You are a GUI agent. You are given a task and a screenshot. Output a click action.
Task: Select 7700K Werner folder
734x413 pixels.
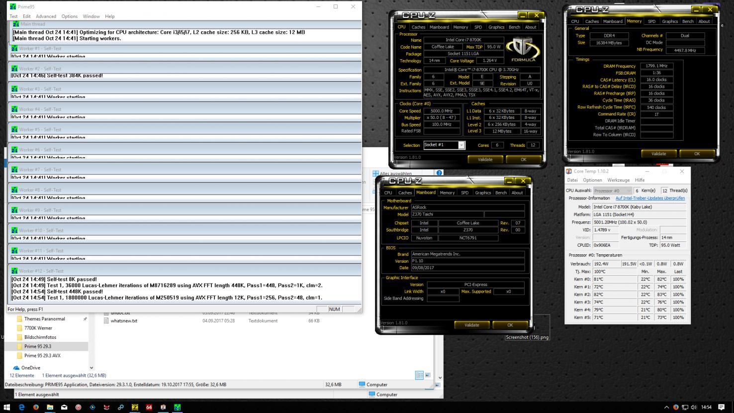[x=38, y=328]
